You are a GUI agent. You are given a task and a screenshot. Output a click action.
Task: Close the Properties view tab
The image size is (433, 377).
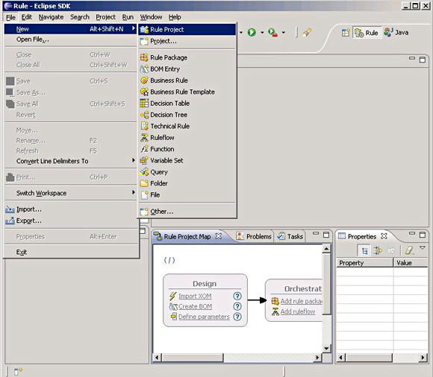pyautogui.click(x=384, y=236)
